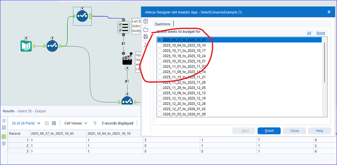Image resolution: width=337 pixels, height=165 pixels.
Task: Select the Text Input tool on canvas
Action: tap(26, 46)
